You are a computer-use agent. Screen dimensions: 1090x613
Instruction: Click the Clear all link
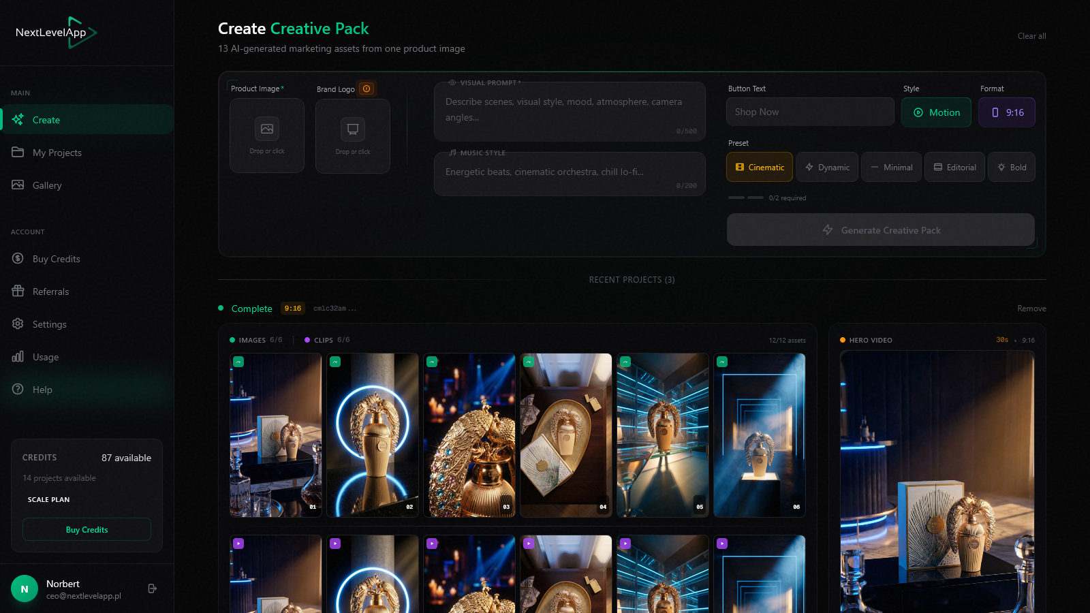tap(1031, 36)
